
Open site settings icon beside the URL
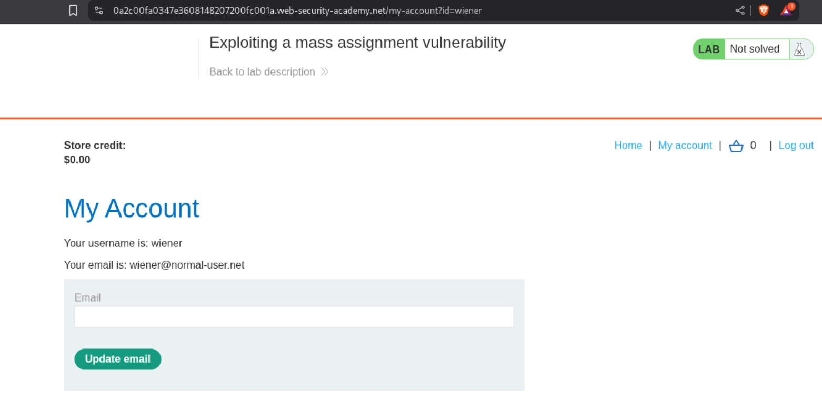pyautogui.click(x=98, y=11)
